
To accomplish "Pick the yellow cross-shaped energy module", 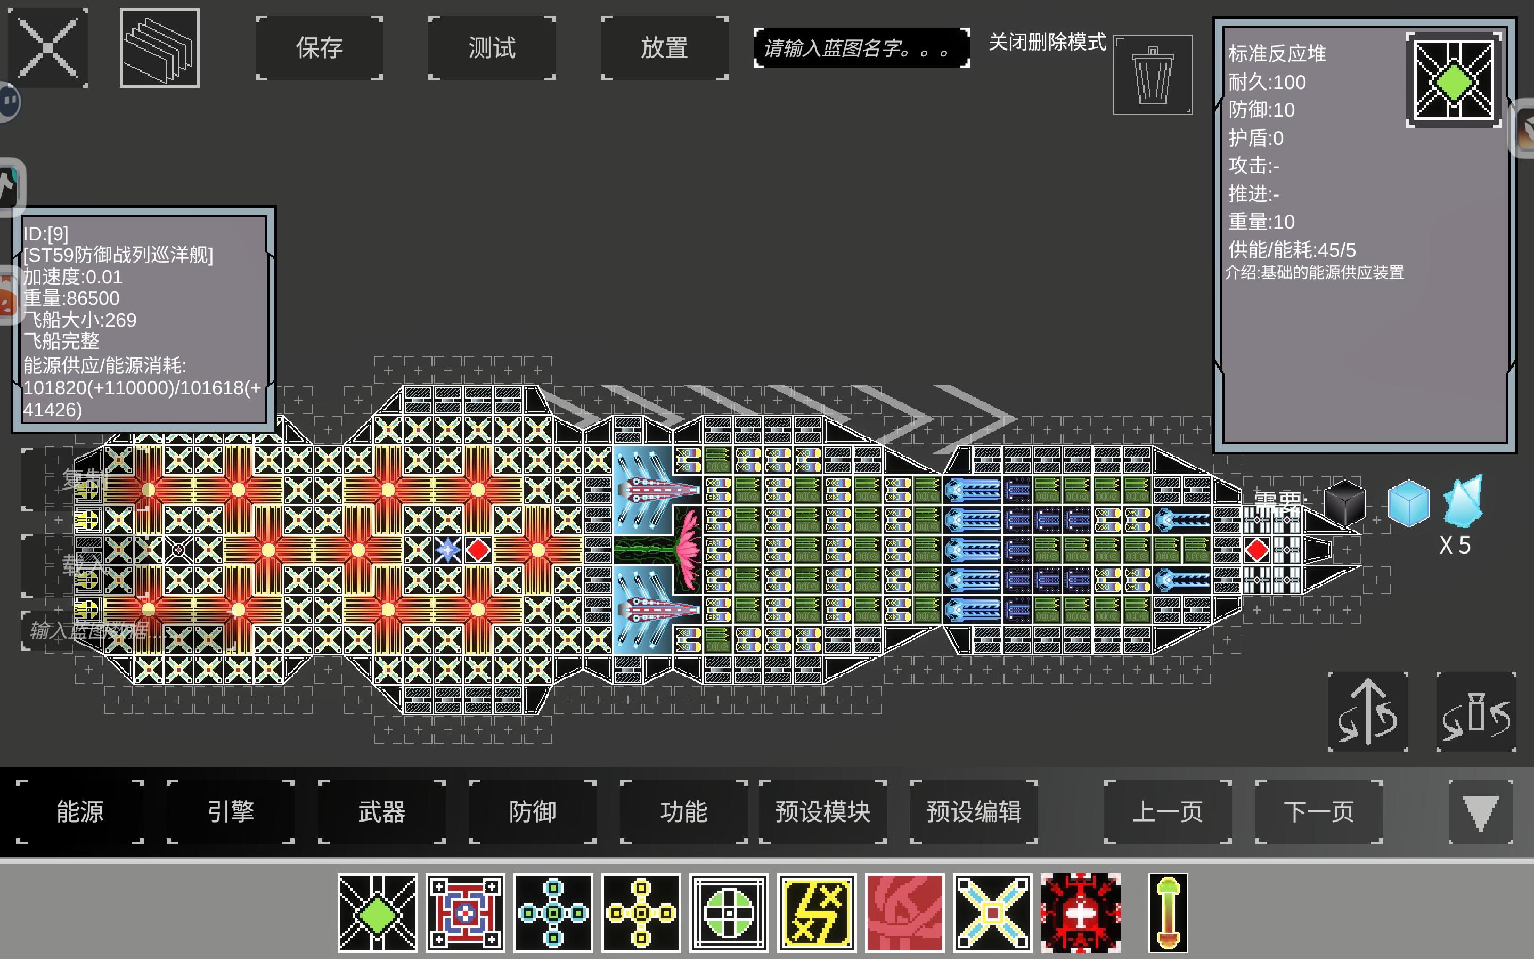I will point(641,913).
